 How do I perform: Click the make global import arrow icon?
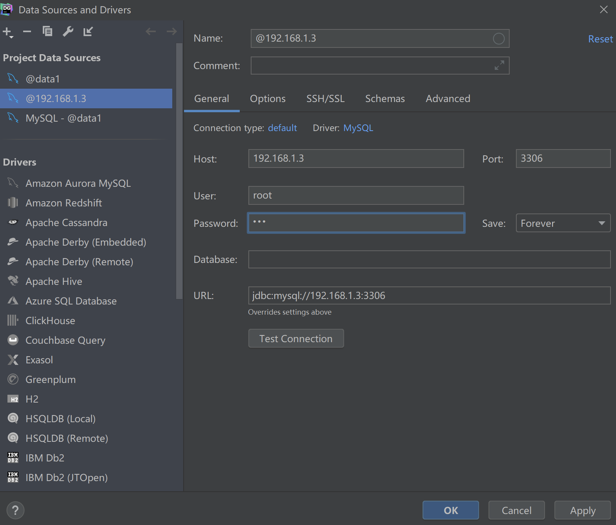click(88, 31)
